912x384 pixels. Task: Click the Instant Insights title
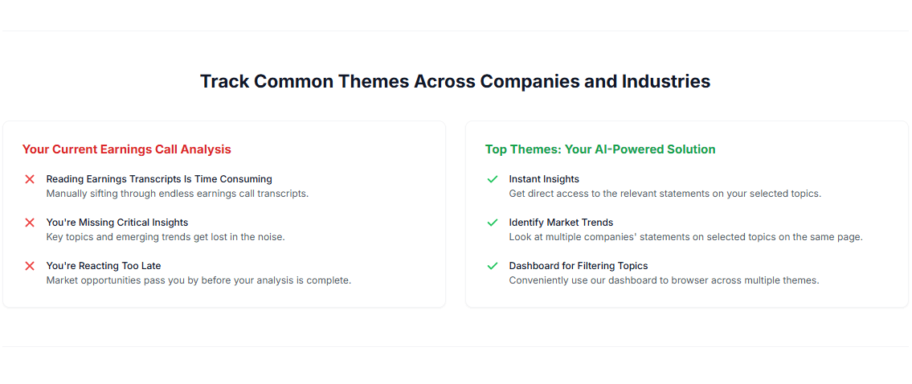[x=544, y=179]
